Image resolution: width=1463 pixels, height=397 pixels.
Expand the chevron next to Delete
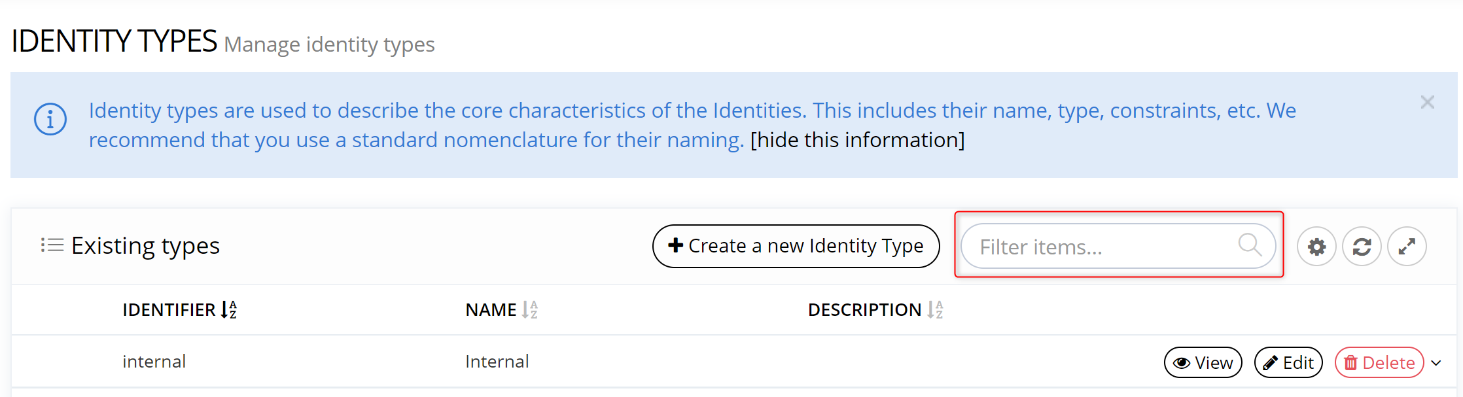[x=1436, y=363]
